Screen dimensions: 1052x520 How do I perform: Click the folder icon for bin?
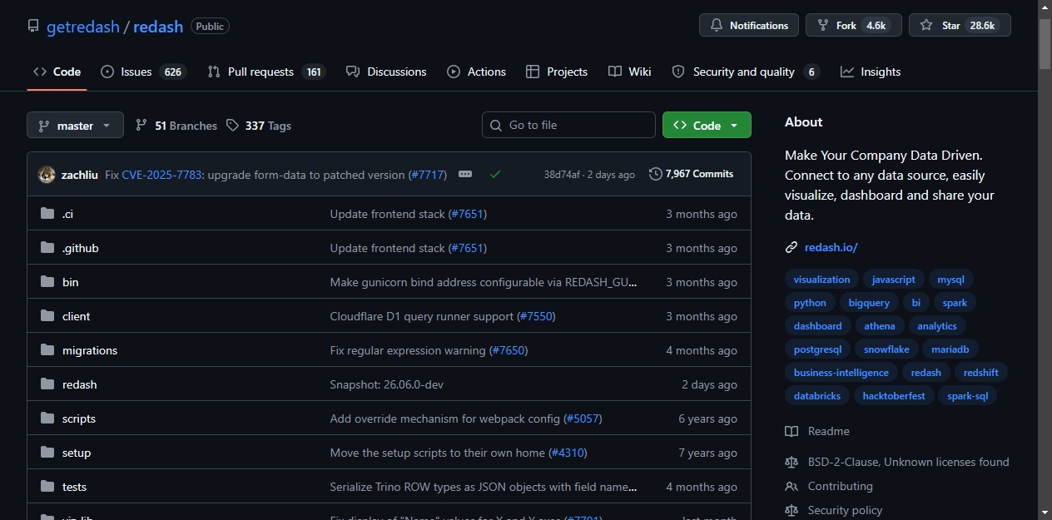pyautogui.click(x=47, y=282)
